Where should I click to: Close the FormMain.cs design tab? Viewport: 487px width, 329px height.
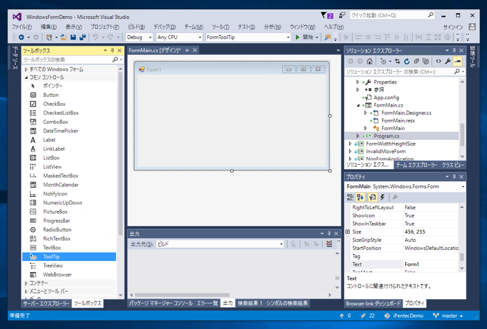pos(195,50)
